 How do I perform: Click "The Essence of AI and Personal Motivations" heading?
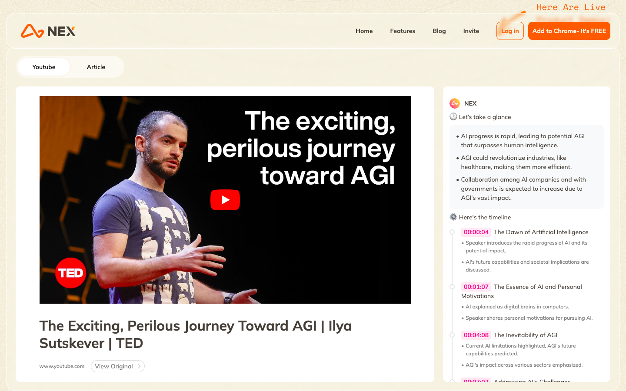click(x=522, y=291)
